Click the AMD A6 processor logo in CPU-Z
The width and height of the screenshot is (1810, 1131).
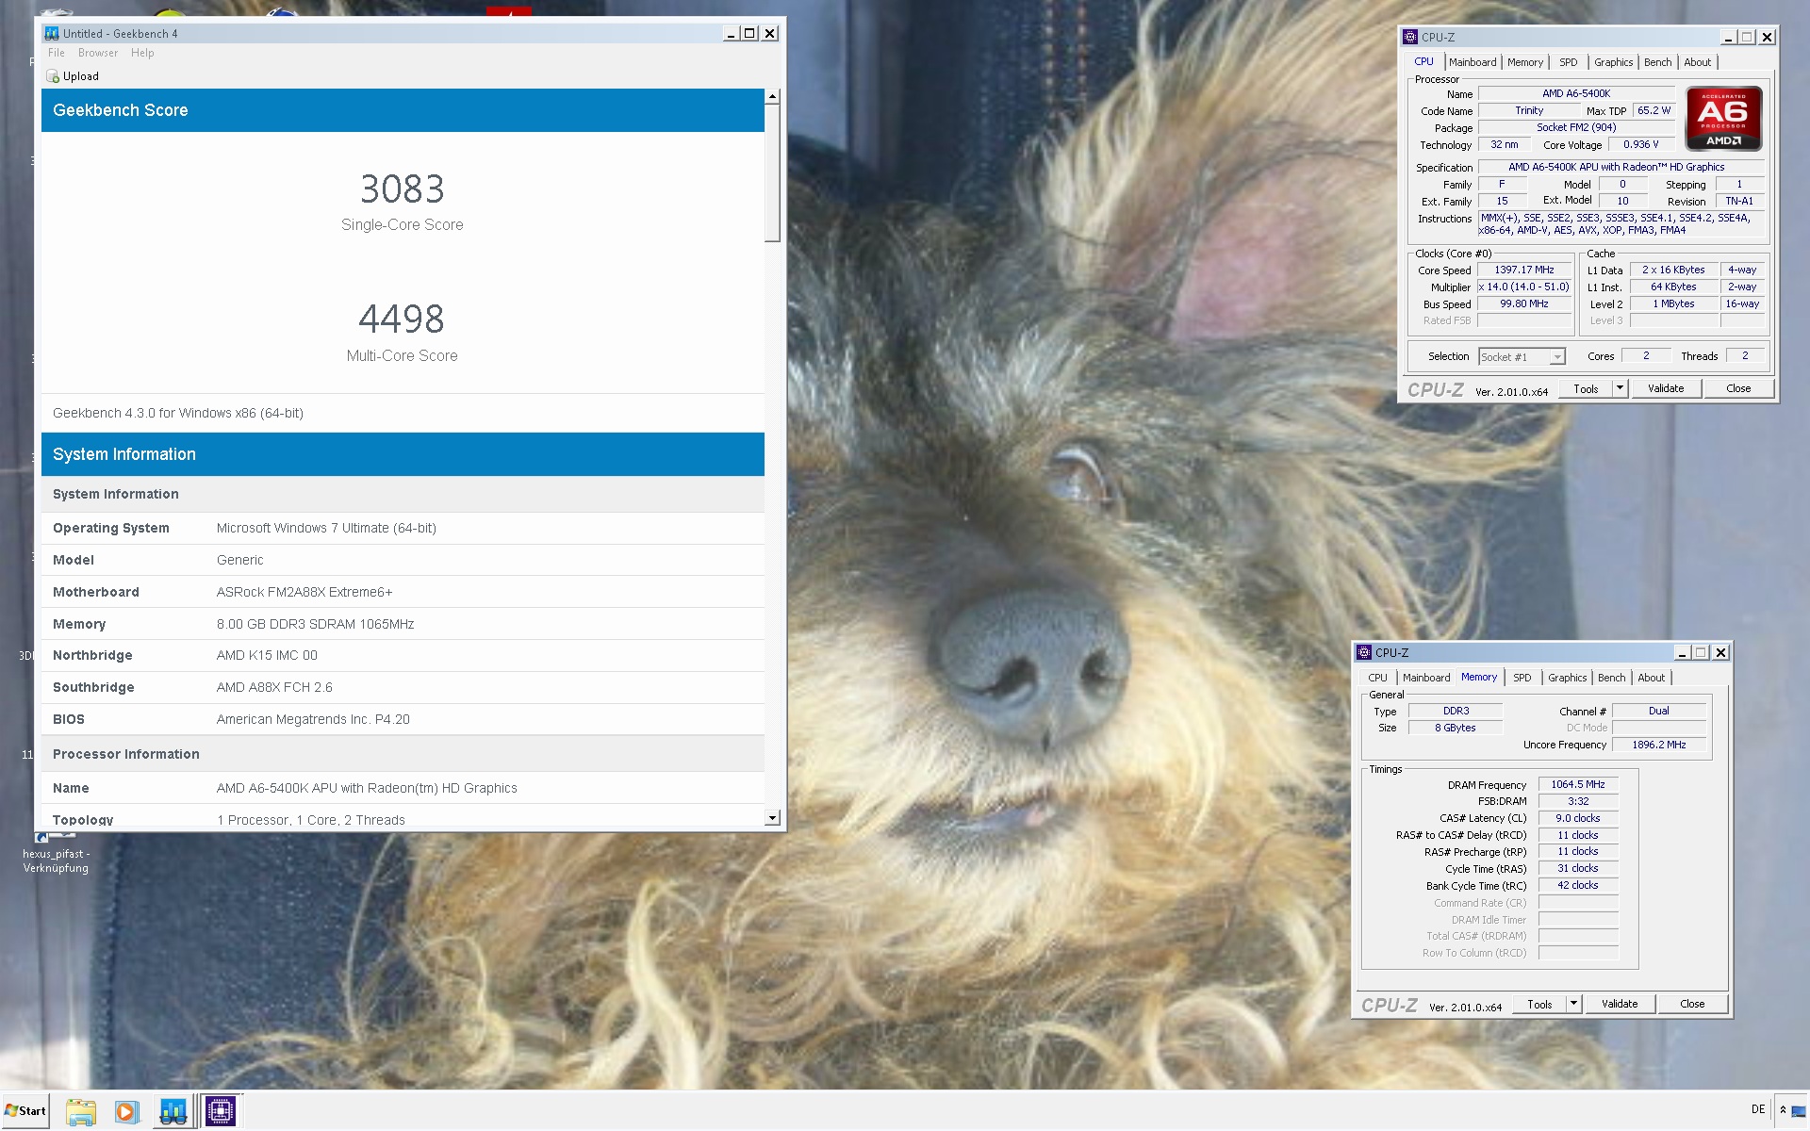(1723, 119)
